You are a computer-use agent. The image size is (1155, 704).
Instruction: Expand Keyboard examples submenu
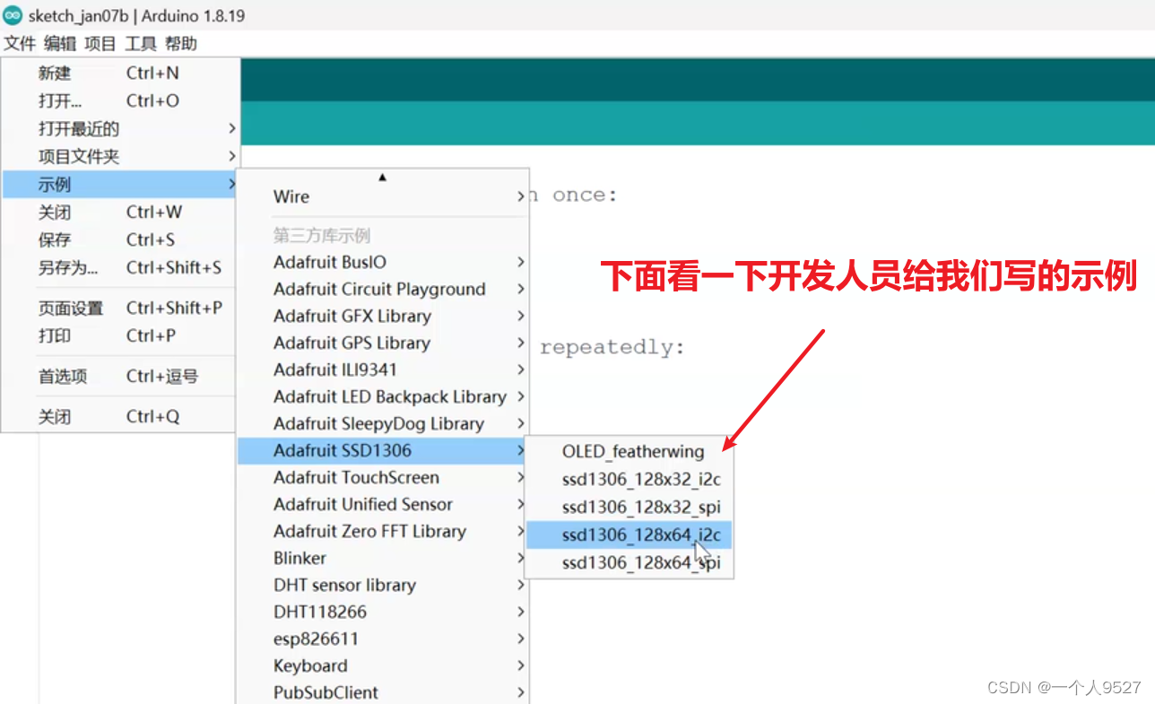pos(382,666)
